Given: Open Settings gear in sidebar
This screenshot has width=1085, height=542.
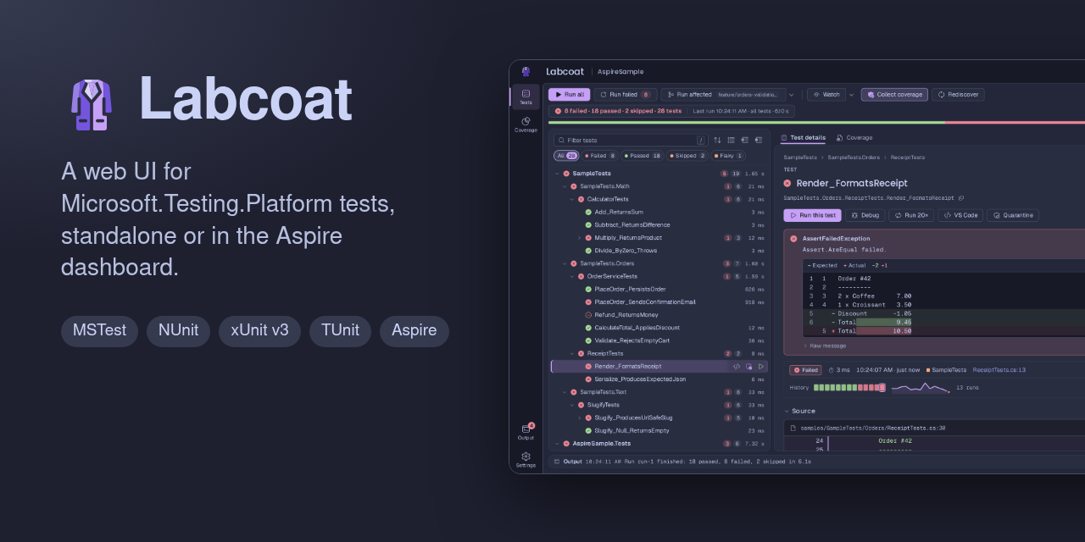Looking at the screenshot, I should tap(526, 460).
